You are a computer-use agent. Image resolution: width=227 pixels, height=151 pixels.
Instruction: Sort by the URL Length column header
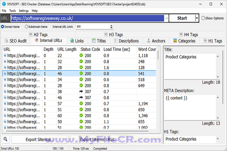pos(67,49)
